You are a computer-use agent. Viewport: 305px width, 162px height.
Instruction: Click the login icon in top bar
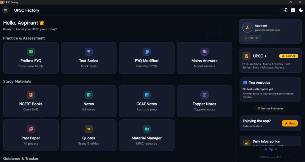(x=285, y=10)
